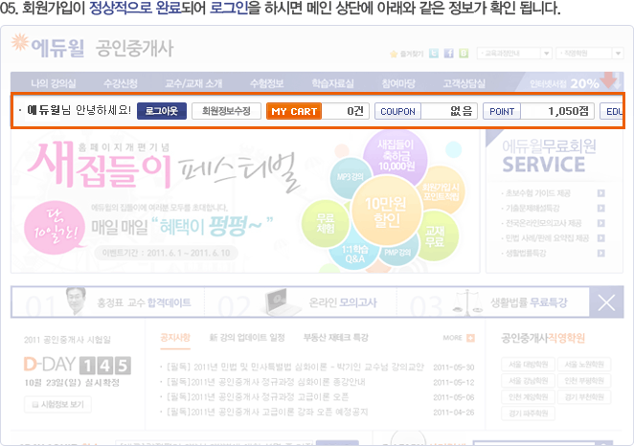The height and width of the screenshot is (446, 634).
Task: Click the 즐겨찾기 star icon
Action: (396, 54)
